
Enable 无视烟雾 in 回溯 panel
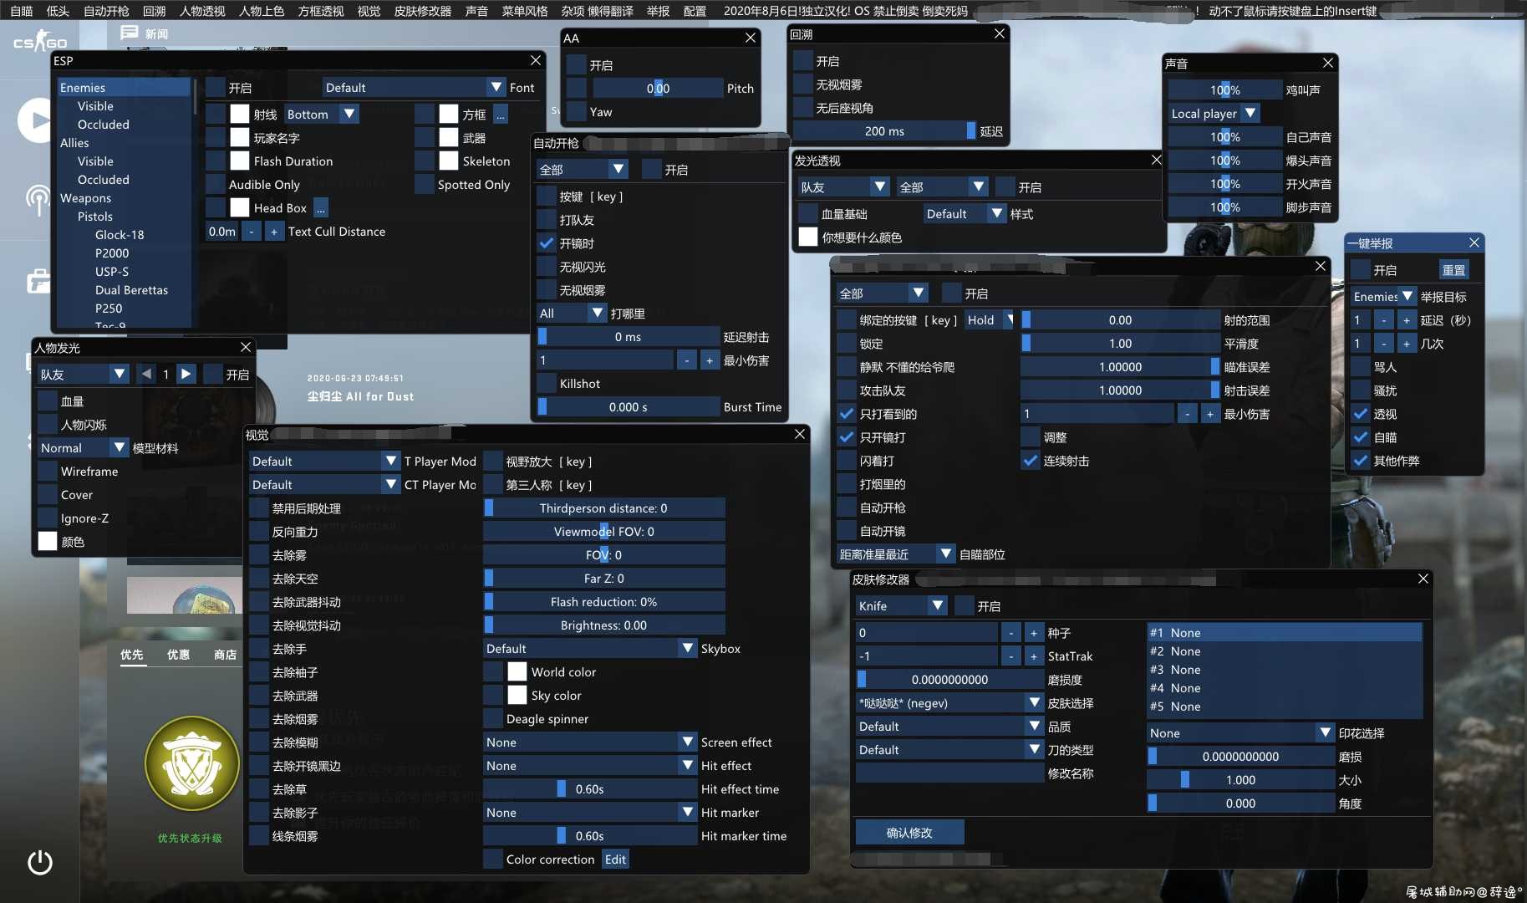point(803,84)
